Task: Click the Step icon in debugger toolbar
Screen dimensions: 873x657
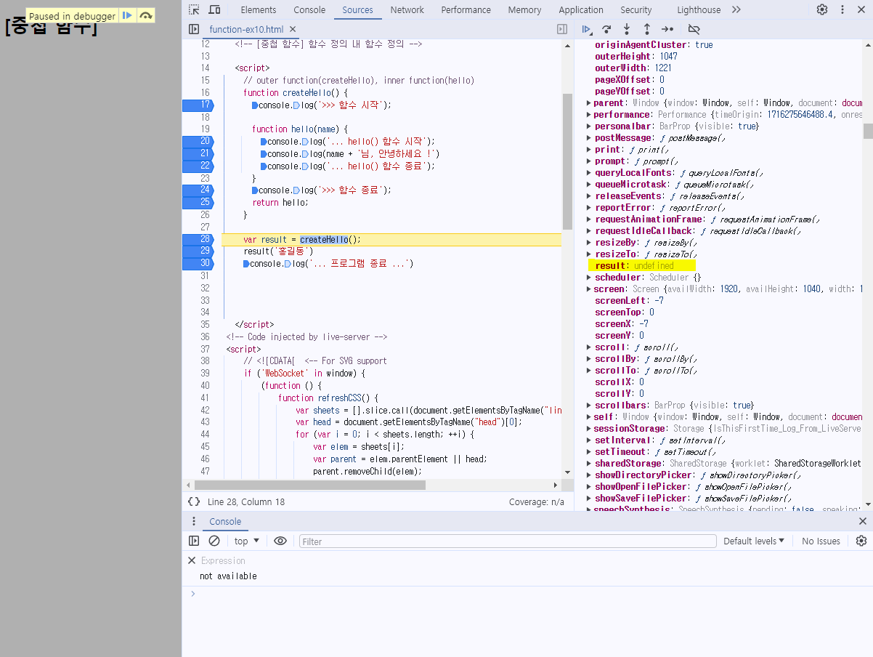Action: click(667, 29)
